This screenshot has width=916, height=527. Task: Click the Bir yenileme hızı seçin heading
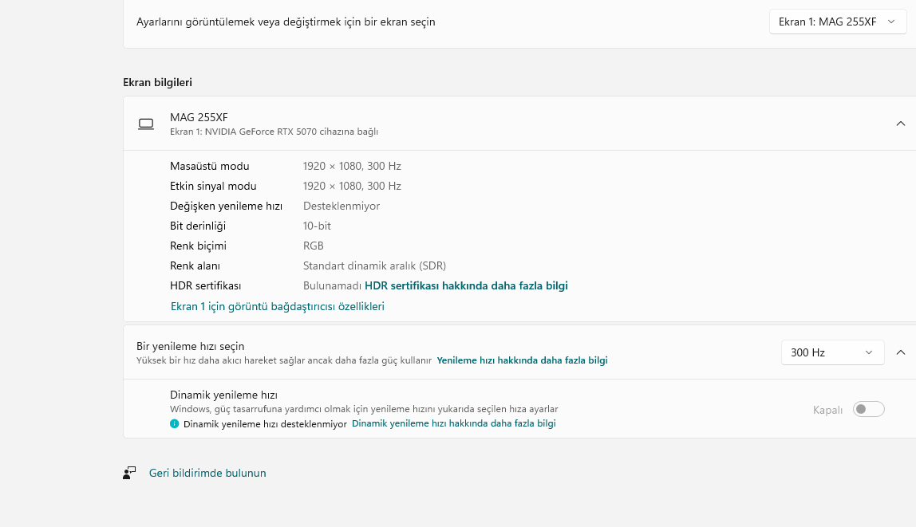click(191, 346)
